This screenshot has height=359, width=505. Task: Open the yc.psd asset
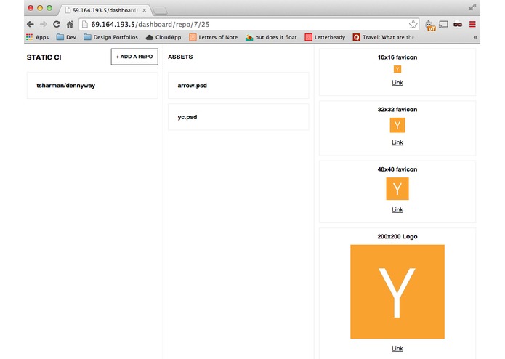(x=238, y=117)
